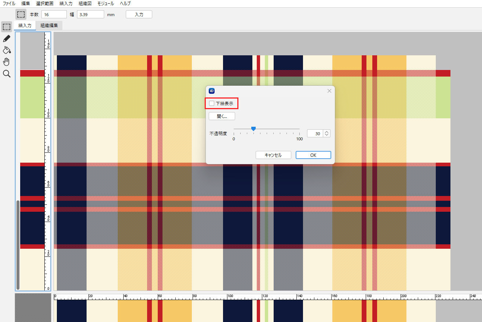The image size is (482, 322).
Task: Close the dialog with the X button
Action: tap(329, 91)
